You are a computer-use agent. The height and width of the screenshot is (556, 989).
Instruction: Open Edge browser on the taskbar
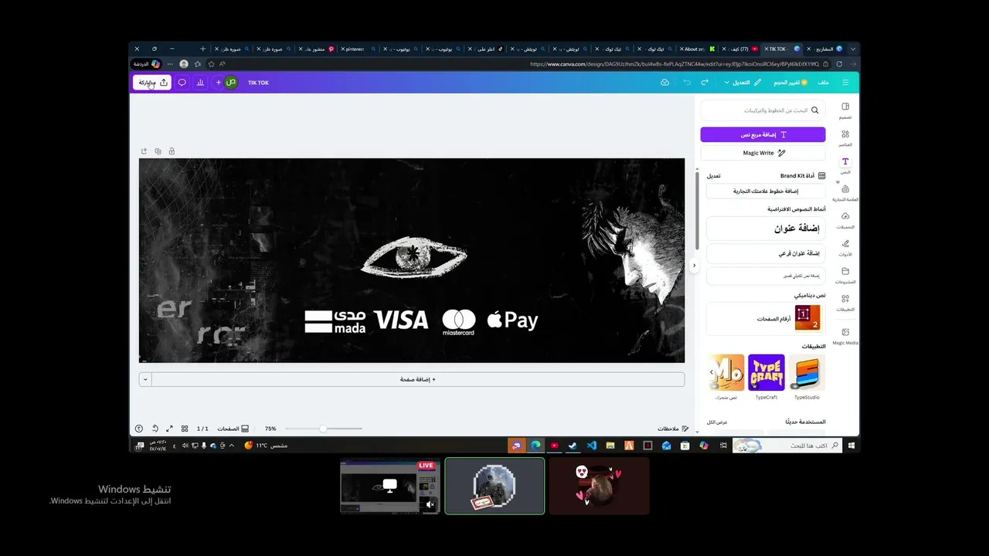pos(535,446)
